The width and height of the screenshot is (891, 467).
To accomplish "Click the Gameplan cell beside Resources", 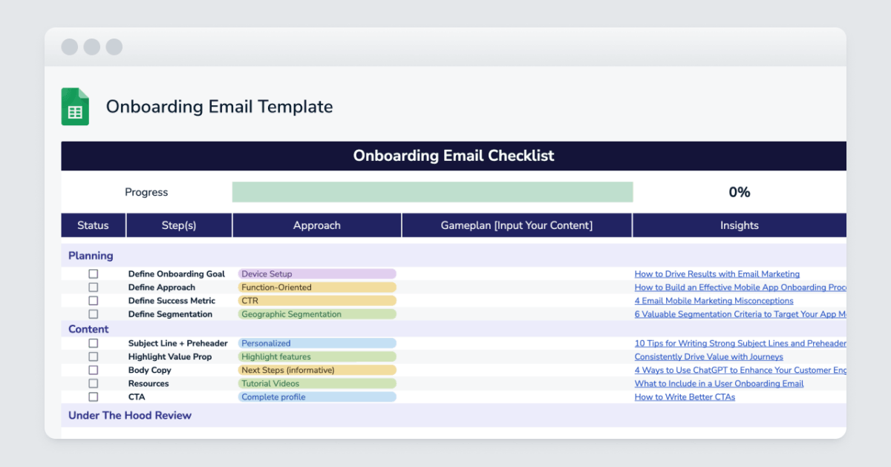I will tap(516, 383).
